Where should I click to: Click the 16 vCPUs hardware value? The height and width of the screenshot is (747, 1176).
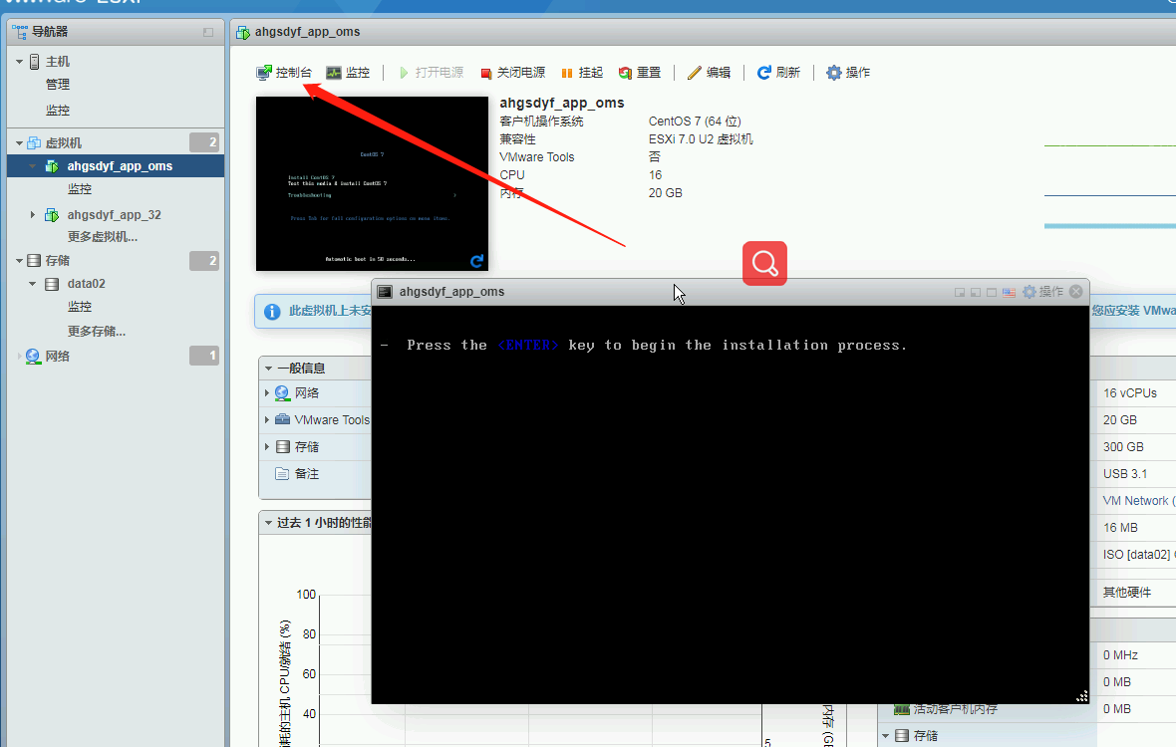(1129, 393)
